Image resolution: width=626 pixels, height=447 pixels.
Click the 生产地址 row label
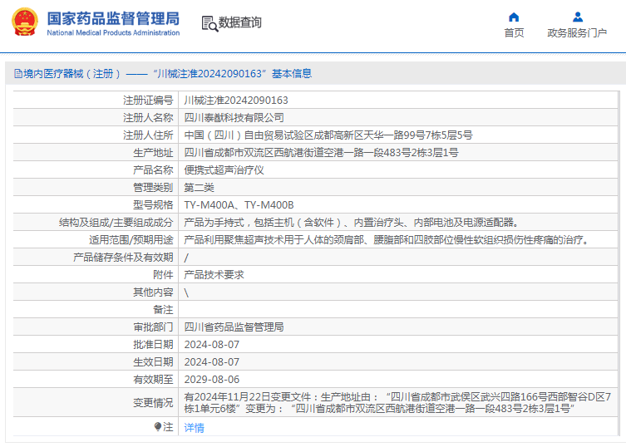pyautogui.click(x=153, y=153)
